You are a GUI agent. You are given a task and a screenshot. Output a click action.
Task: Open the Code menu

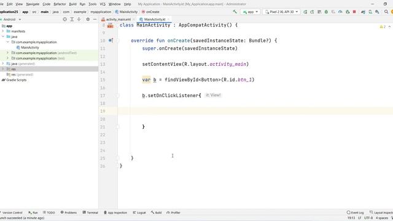47,4
